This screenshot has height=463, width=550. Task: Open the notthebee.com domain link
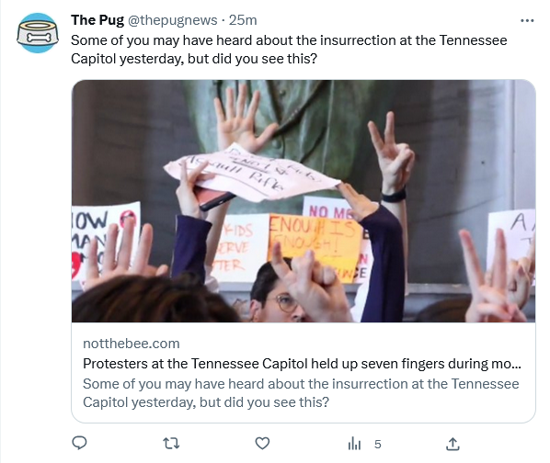[132, 344]
